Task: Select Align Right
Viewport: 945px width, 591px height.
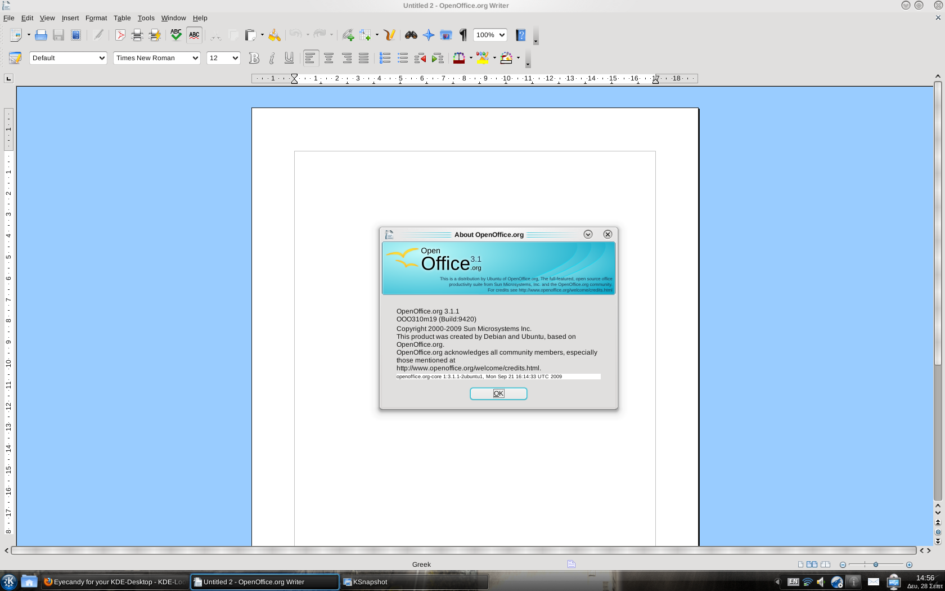Action: coord(346,58)
